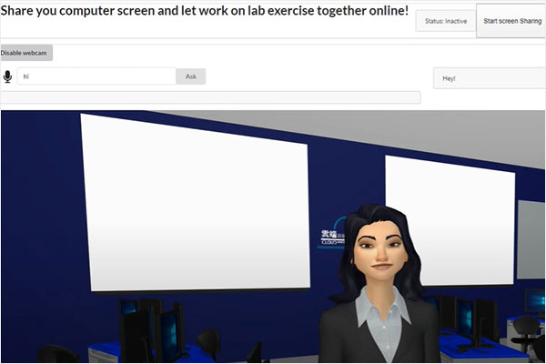
Task: Click the empty bar below question input
Action: tap(211, 97)
